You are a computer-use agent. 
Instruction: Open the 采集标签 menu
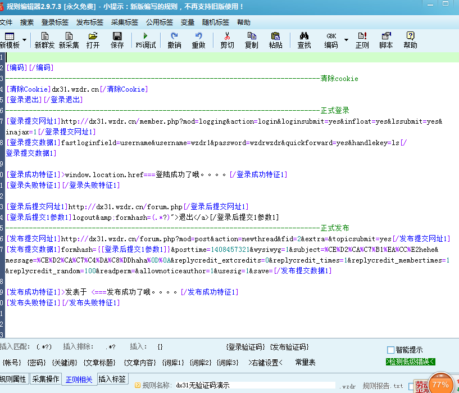(x=124, y=22)
